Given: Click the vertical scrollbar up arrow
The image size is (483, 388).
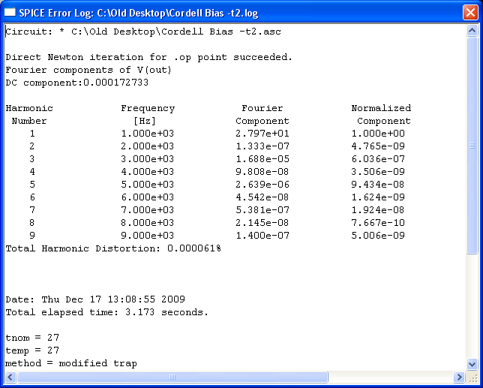Looking at the screenshot, I should [x=472, y=31].
